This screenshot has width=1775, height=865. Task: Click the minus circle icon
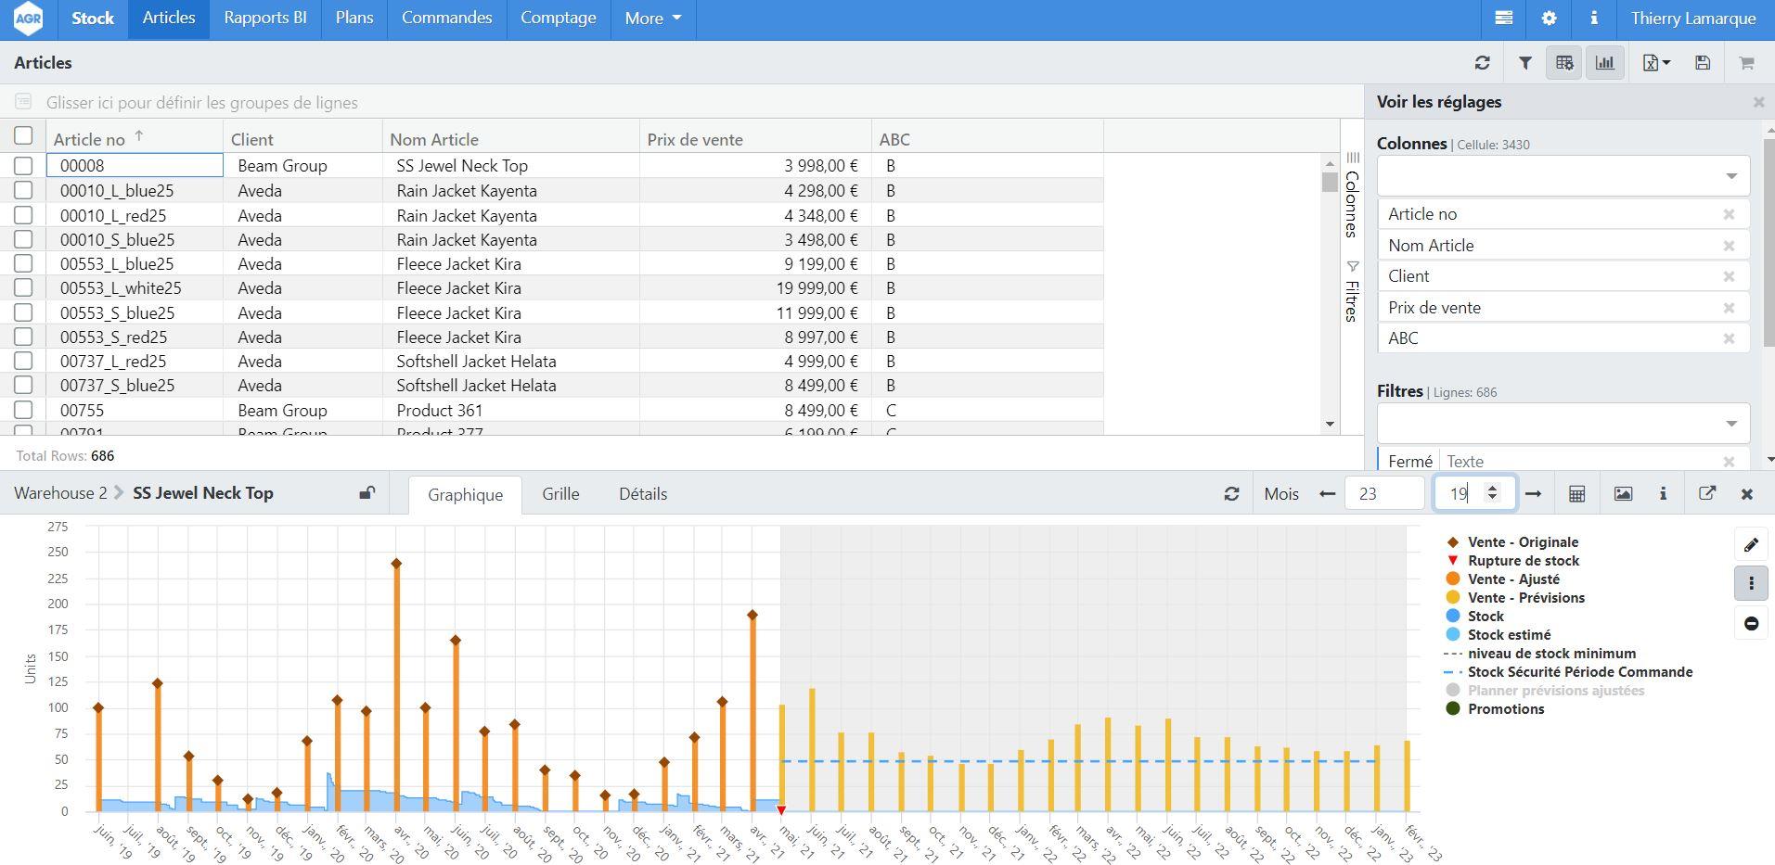pyautogui.click(x=1751, y=623)
